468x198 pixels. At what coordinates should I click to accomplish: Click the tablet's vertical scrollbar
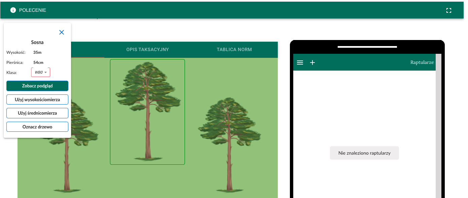(438, 126)
